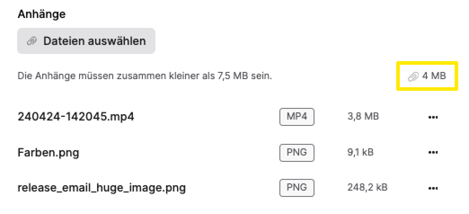Viewport: 469px width, 214px height.
Task: Click the Anhänge section heading
Action: point(41,14)
